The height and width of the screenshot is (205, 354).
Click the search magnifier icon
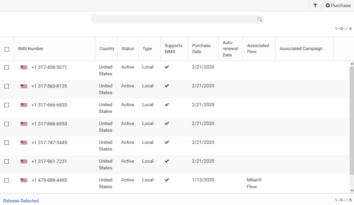click(x=260, y=19)
